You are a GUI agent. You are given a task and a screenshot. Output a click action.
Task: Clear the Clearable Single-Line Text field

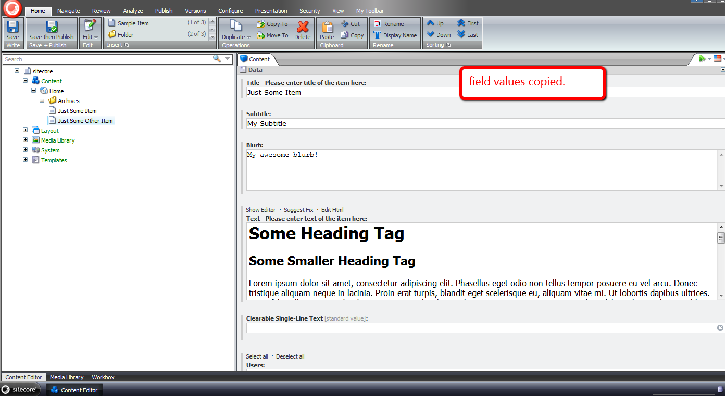(720, 328)
